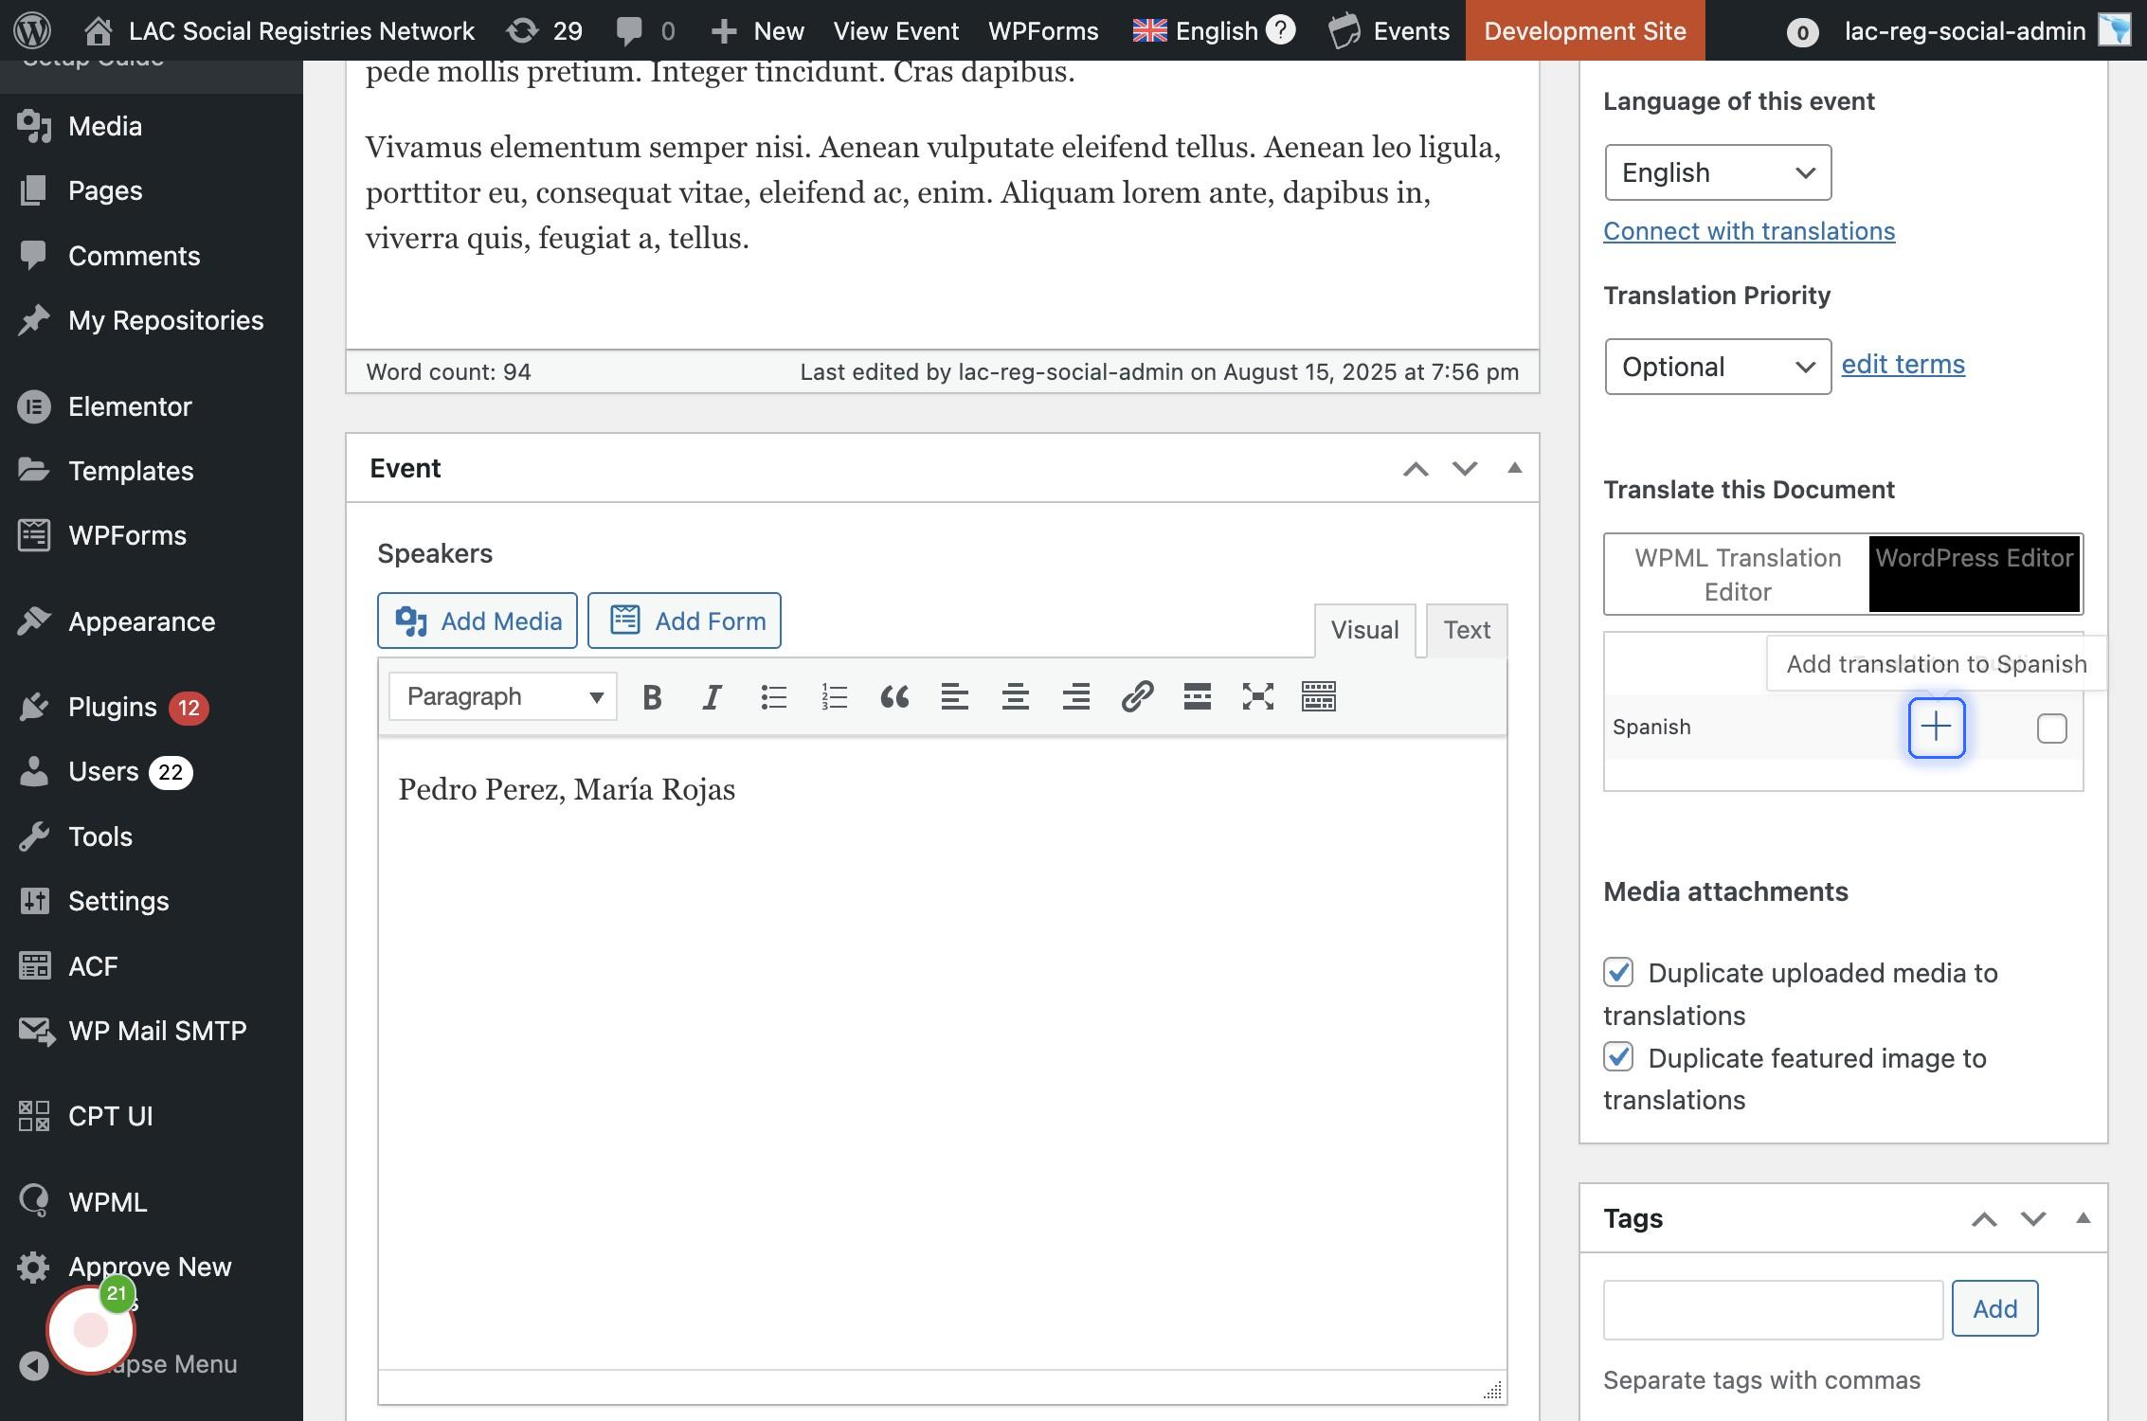This screenshot has height=1421, width=2147.
Task: Click the Connect with translations link
Action: (x=1748, y=231)
